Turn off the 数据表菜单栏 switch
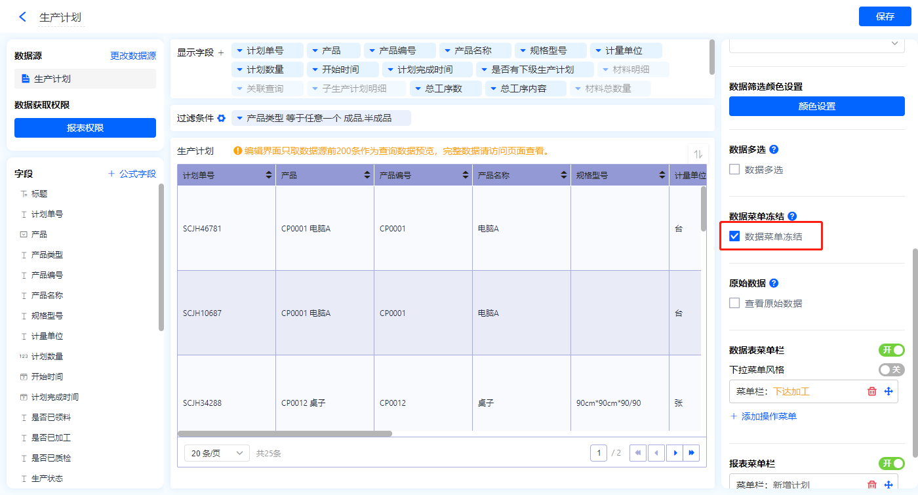The height and width of the screenshot is (495, 918). point(891,351)
